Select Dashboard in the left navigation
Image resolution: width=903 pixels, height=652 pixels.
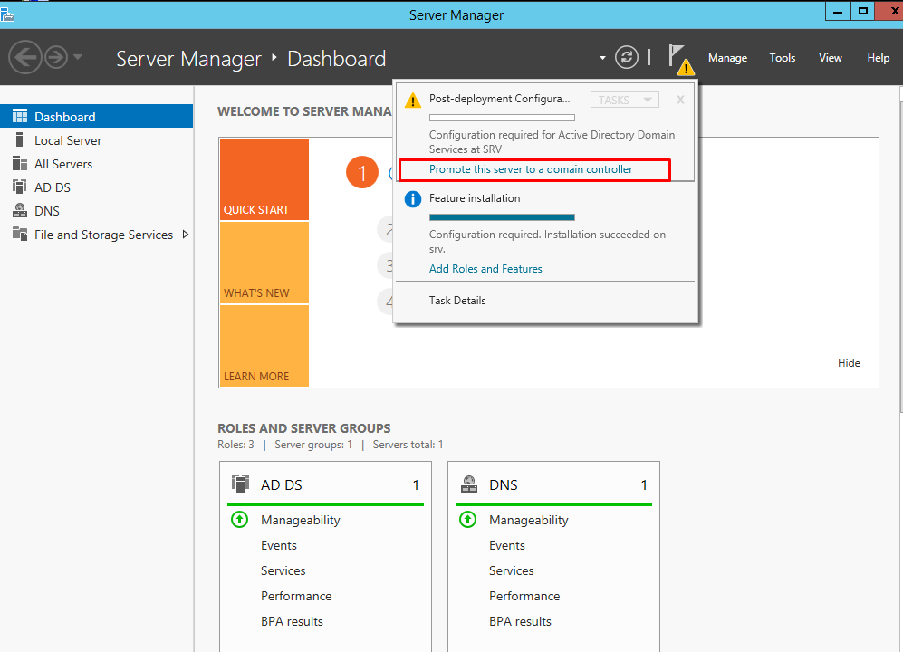(x=96, y=116)
